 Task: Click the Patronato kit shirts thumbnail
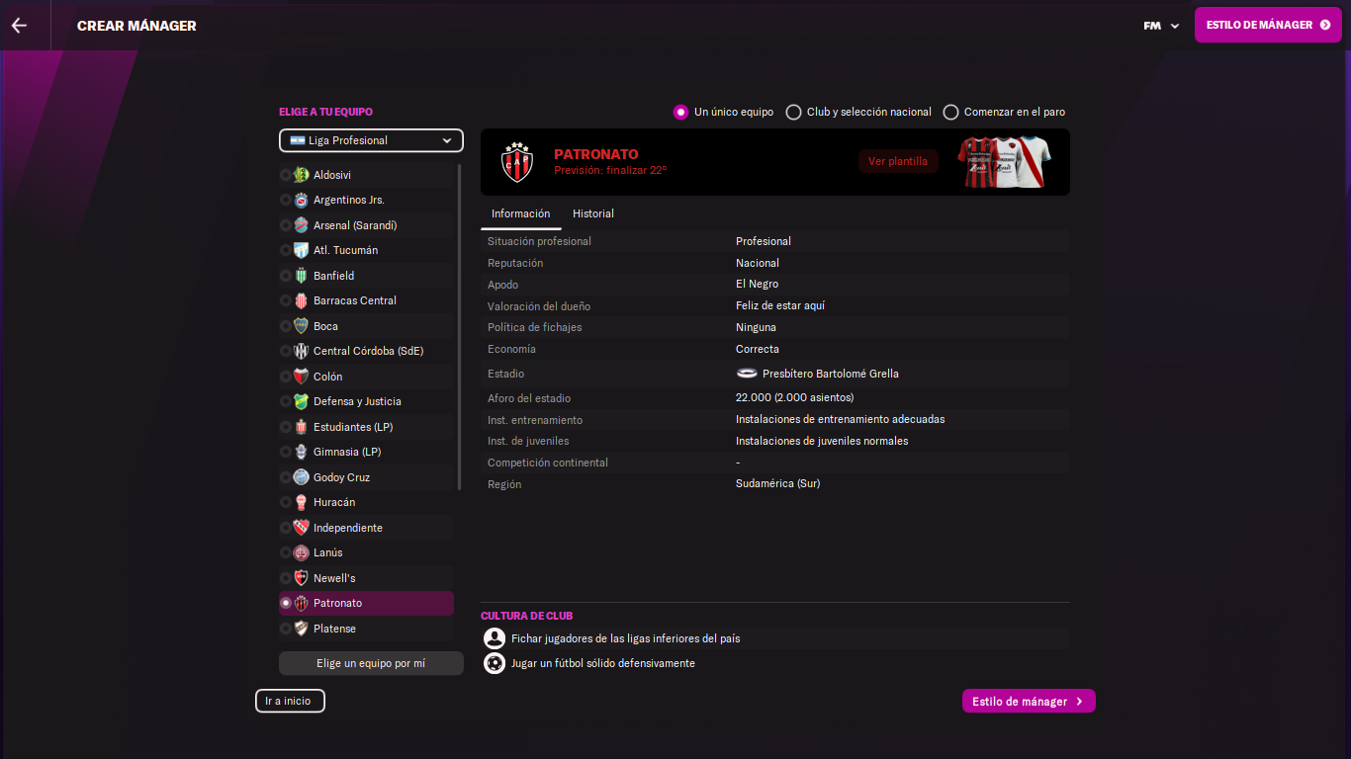tap(1004, 162)
